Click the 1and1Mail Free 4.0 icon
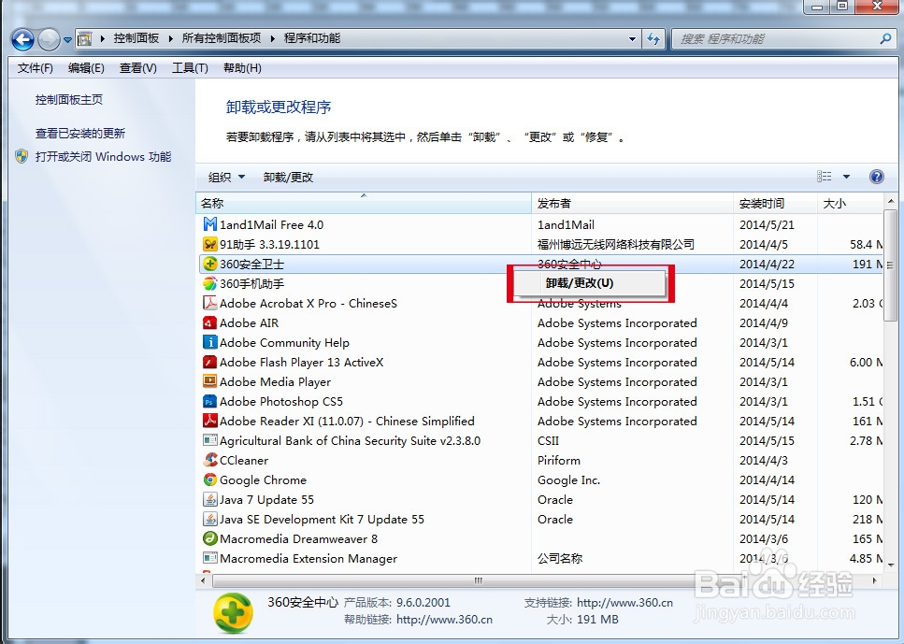The width and height of the screenshot is (904, 644). pyautogui.click(x=209, y=224)
